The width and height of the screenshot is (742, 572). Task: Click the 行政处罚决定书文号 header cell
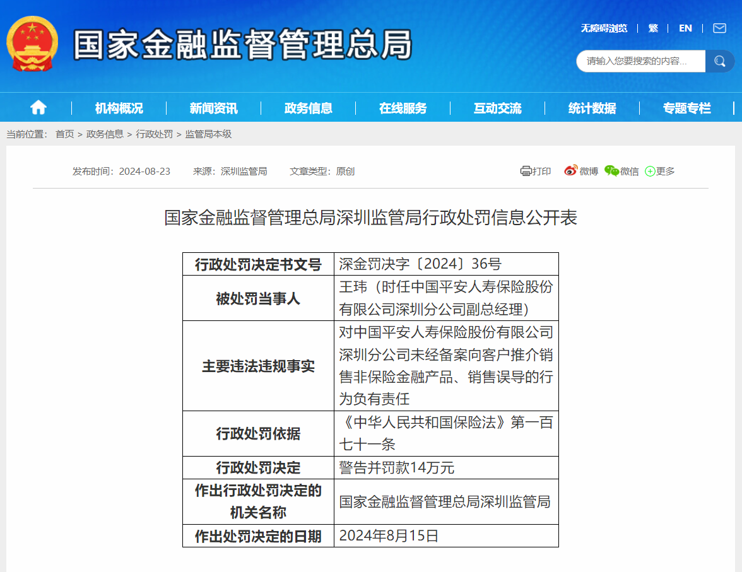(x=259, y=264)
